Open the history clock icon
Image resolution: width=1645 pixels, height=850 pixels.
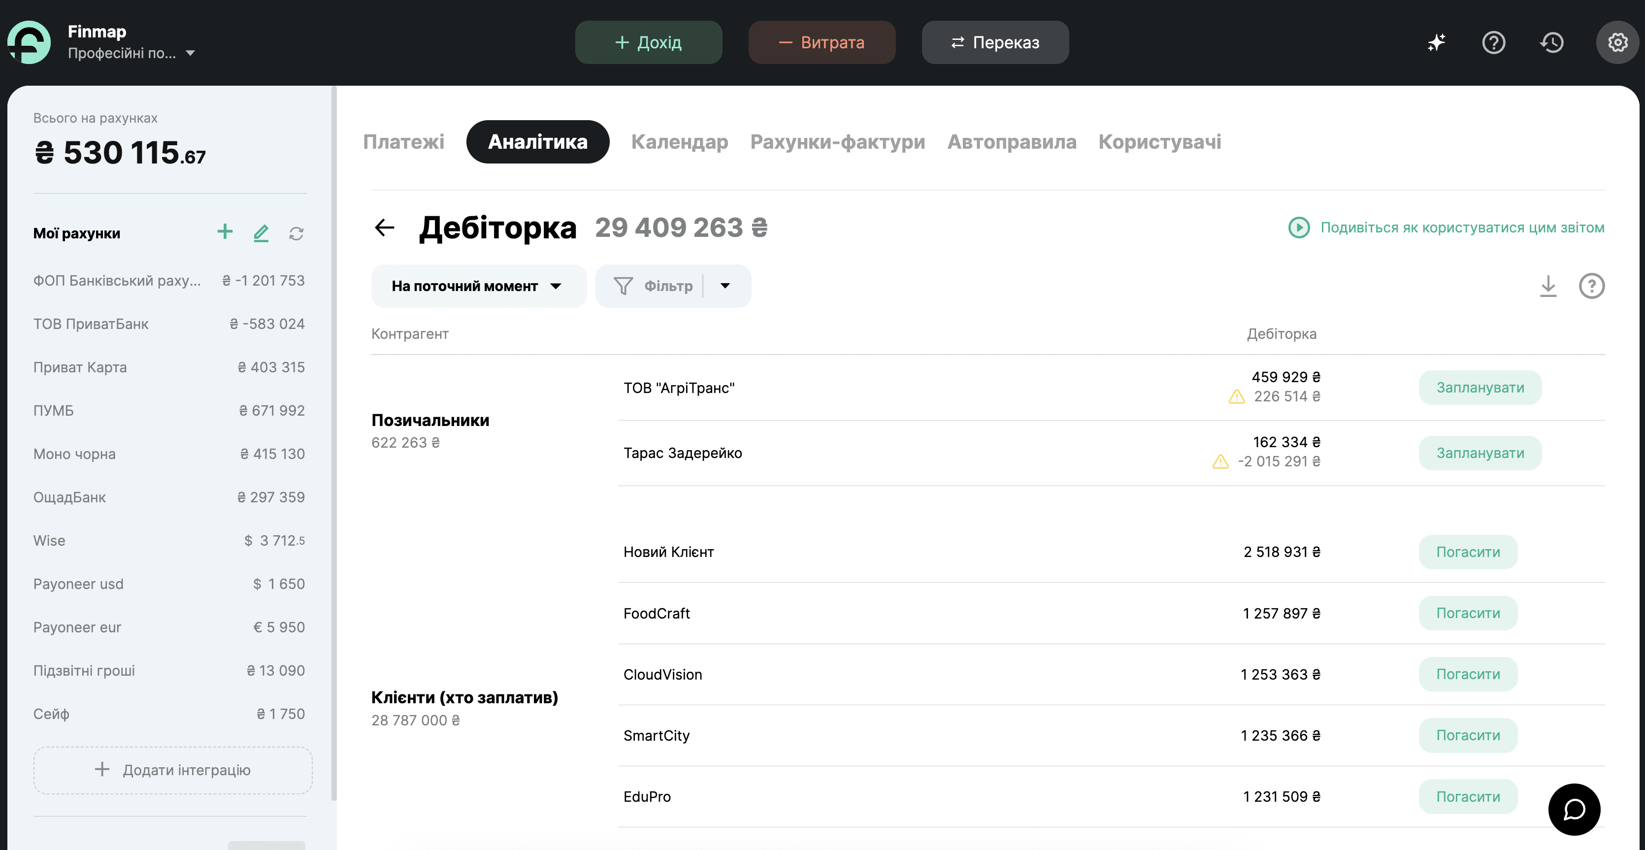1552,43
